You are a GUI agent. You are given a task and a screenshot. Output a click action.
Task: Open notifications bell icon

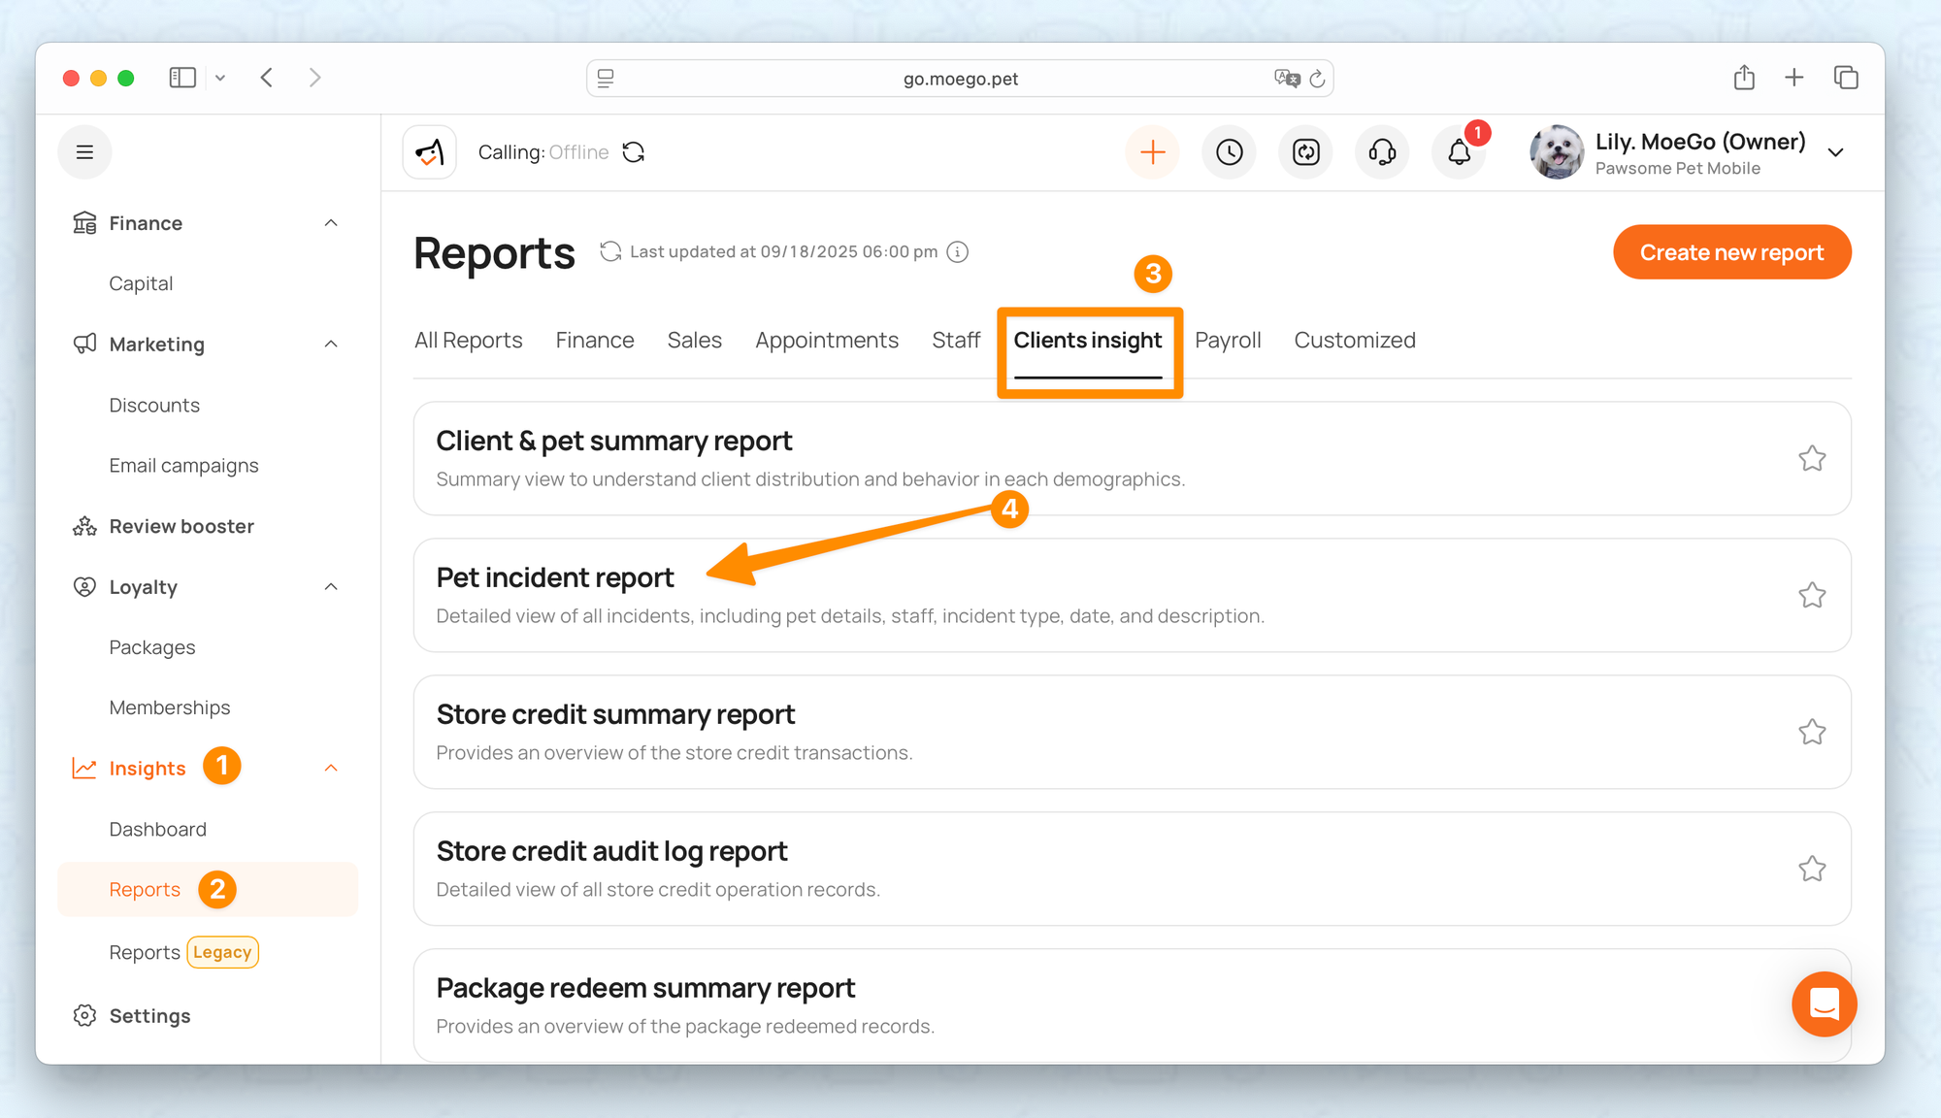(1459, 152)
